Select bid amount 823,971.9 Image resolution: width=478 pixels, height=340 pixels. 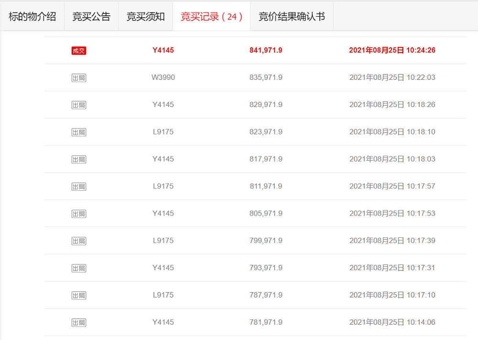click(266, 132)
